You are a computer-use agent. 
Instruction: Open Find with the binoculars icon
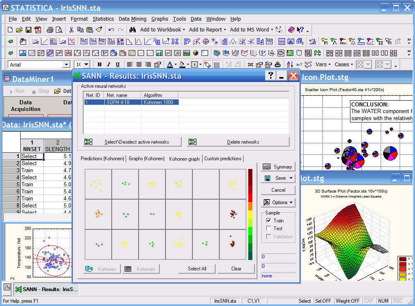point(132,30)
